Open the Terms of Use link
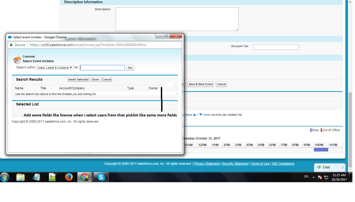Viewport: 355px width, 202px height. click(x=260, y=164)
